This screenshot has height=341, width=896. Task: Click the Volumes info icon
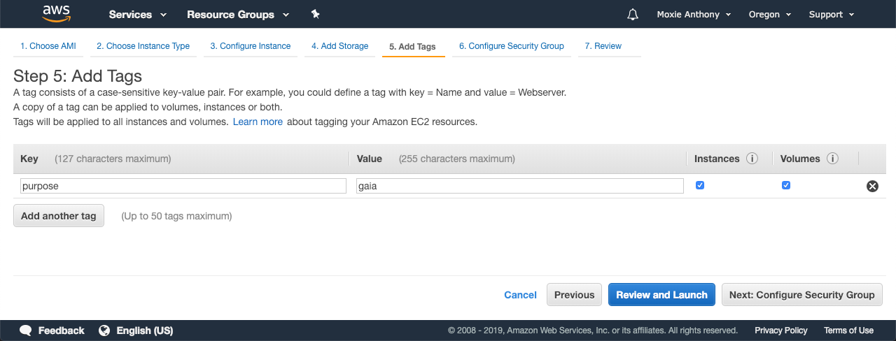coord(832,159)
